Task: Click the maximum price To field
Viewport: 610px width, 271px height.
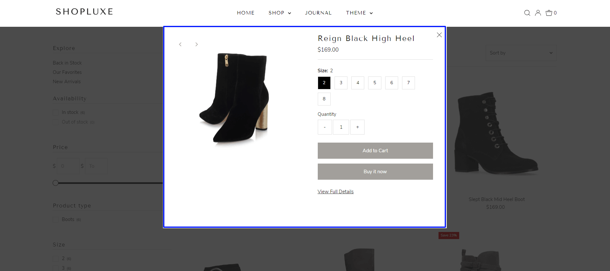Action: (x=96, y=166)
